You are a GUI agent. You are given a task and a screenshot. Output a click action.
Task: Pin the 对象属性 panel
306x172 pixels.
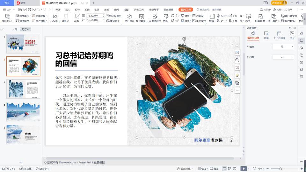[290, 28]
